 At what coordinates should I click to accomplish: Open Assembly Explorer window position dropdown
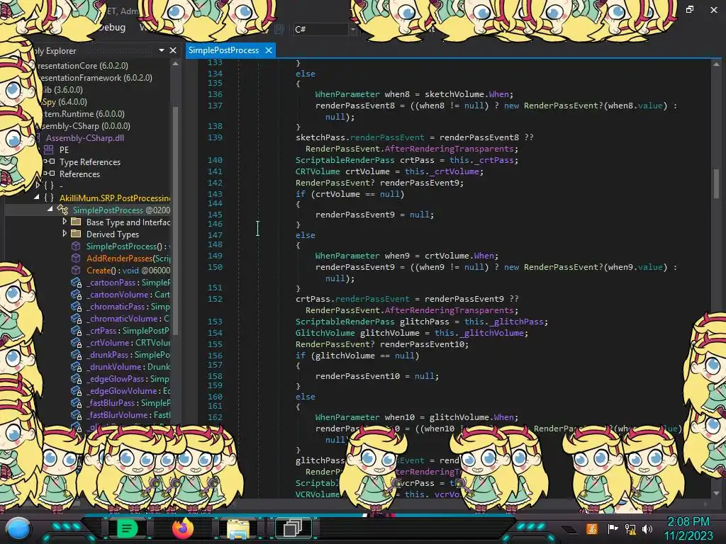[x=161, y=50]
